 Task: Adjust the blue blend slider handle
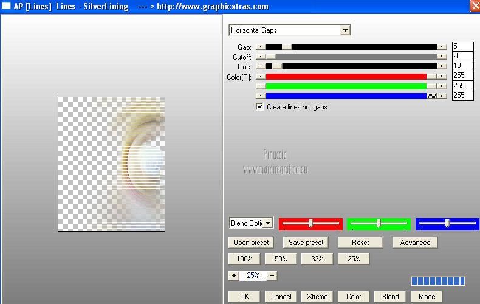447,223
